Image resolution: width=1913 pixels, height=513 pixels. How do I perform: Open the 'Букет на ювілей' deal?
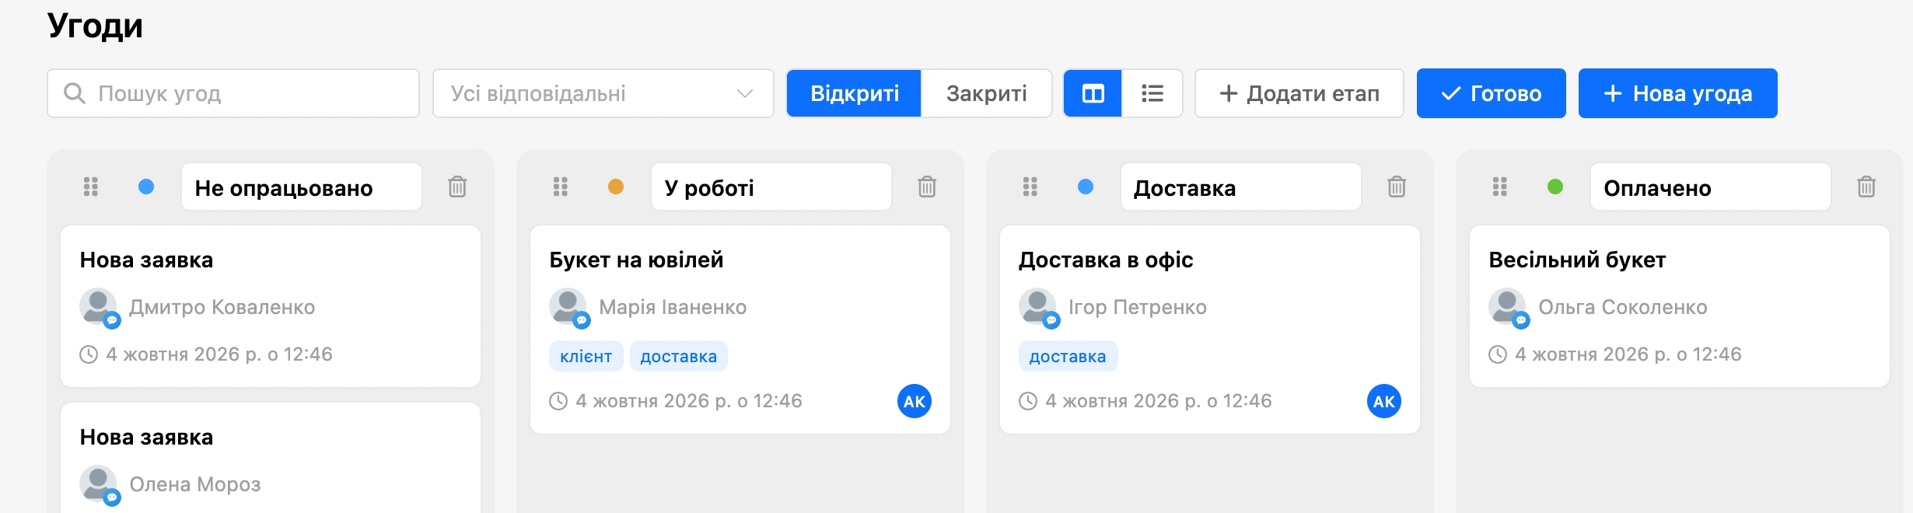click(x=636, y=260)
